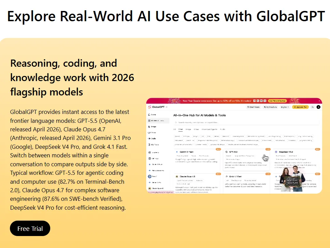
Task: Click the Free Trial button
Action: point(30,229)
